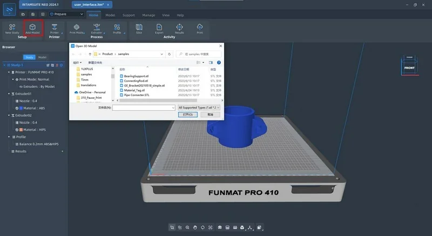The height and width of the screenshot is (236, 432).
Task: Click the horizontal scrollbar in file list
Action: coord(158,100)
